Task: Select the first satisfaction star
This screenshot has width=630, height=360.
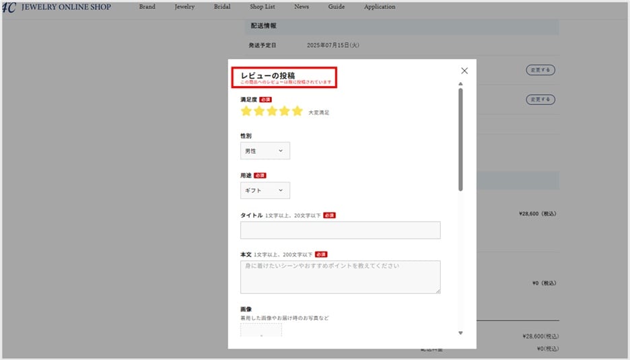Action: click(x=246, y=111)
